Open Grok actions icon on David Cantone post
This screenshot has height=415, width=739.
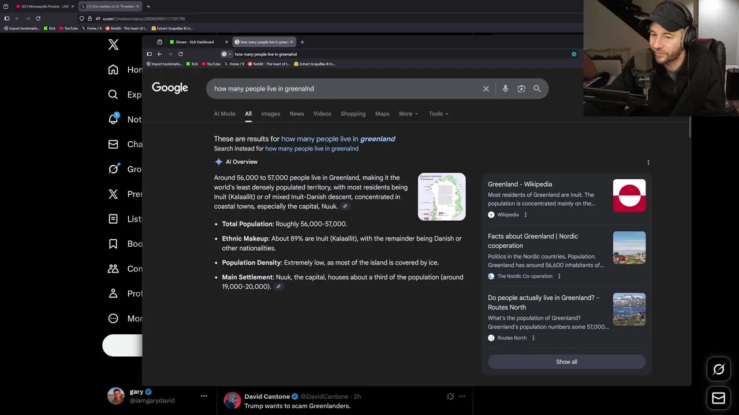[x=450, y=397]
